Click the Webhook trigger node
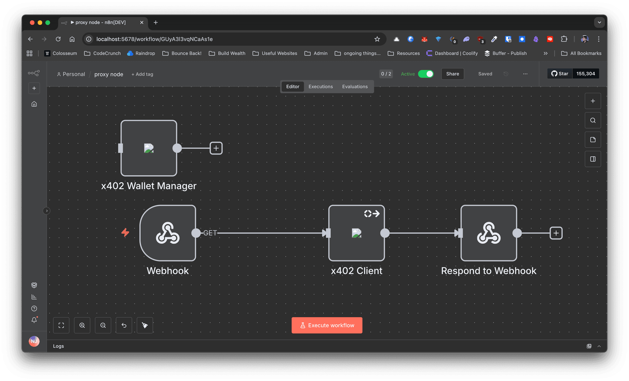The height and width of the screenshot is (381, 629). 168,233
